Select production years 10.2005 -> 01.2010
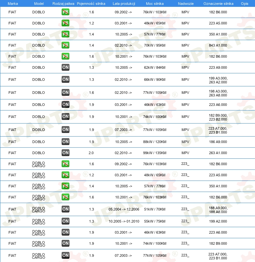 (124, 221)
